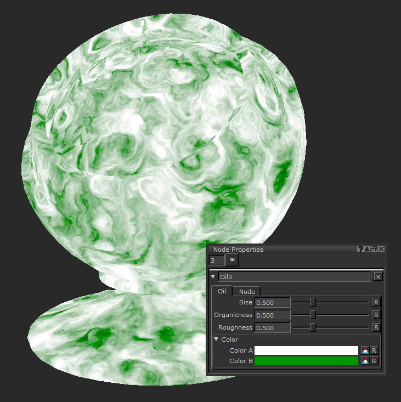Reset Color B with its R button

[x=374, y=361]
